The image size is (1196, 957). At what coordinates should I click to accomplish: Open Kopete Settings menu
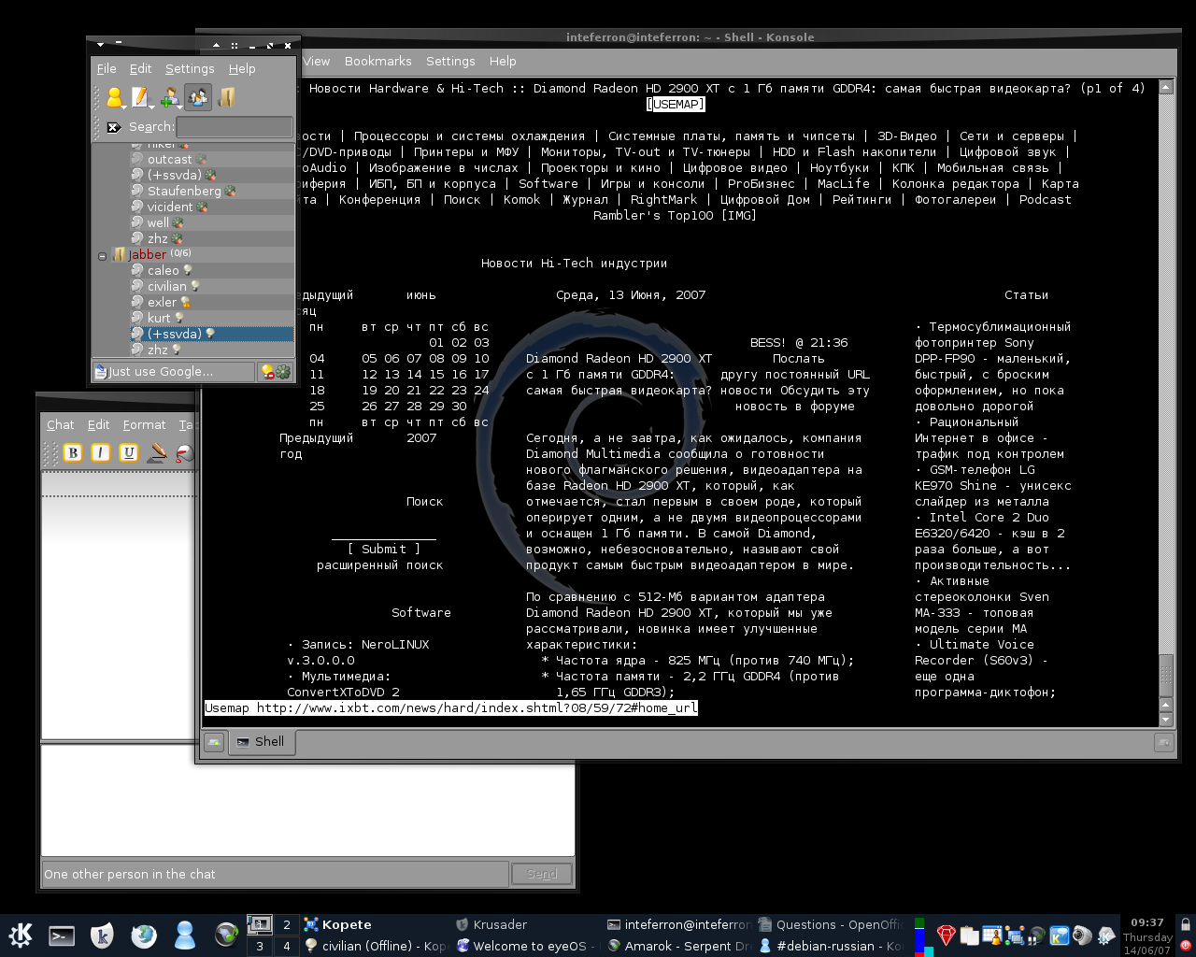coord(190,68)
